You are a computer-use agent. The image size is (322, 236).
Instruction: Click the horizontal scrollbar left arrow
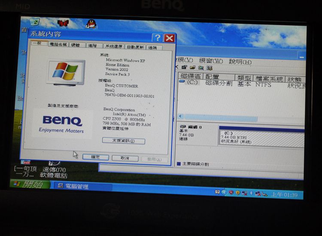[x=180, y=116]
